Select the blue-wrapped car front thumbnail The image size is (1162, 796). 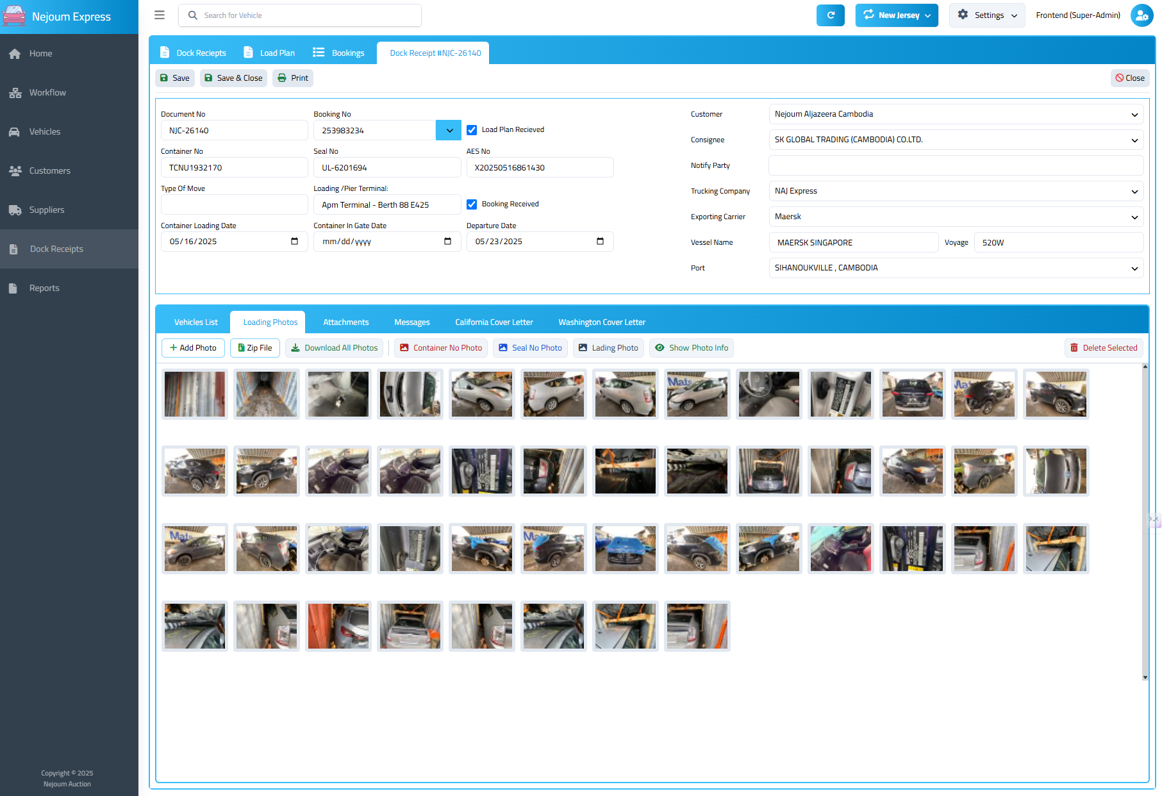point(626,549)
